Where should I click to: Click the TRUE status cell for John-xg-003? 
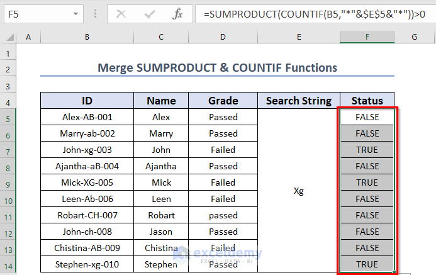(367, 150)
